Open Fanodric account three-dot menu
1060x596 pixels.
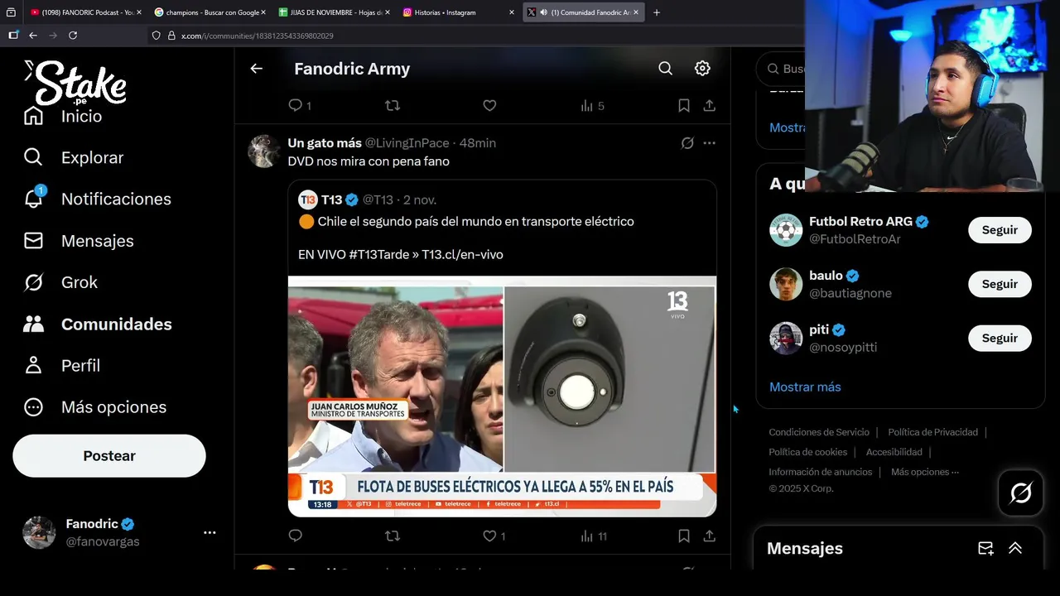click(x=210, y=532)
